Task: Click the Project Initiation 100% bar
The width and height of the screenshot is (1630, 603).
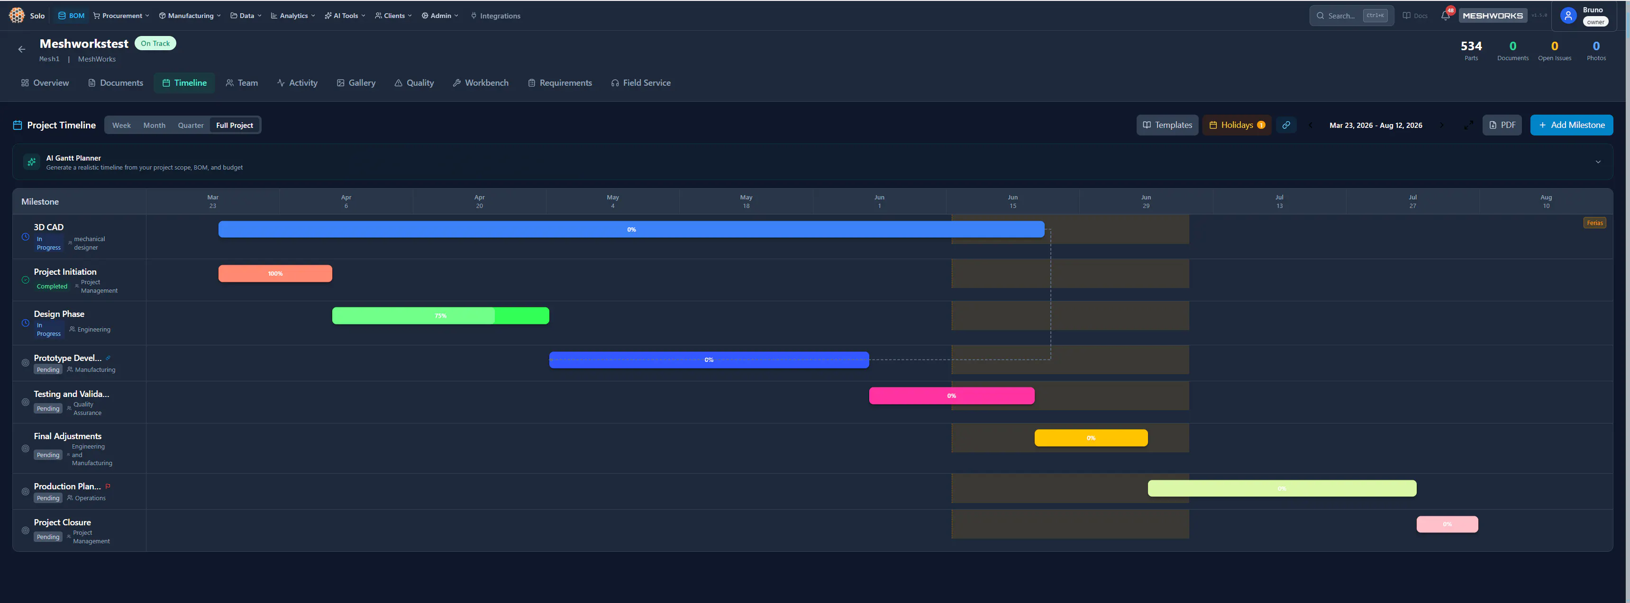Action: (x=275, y=274)
